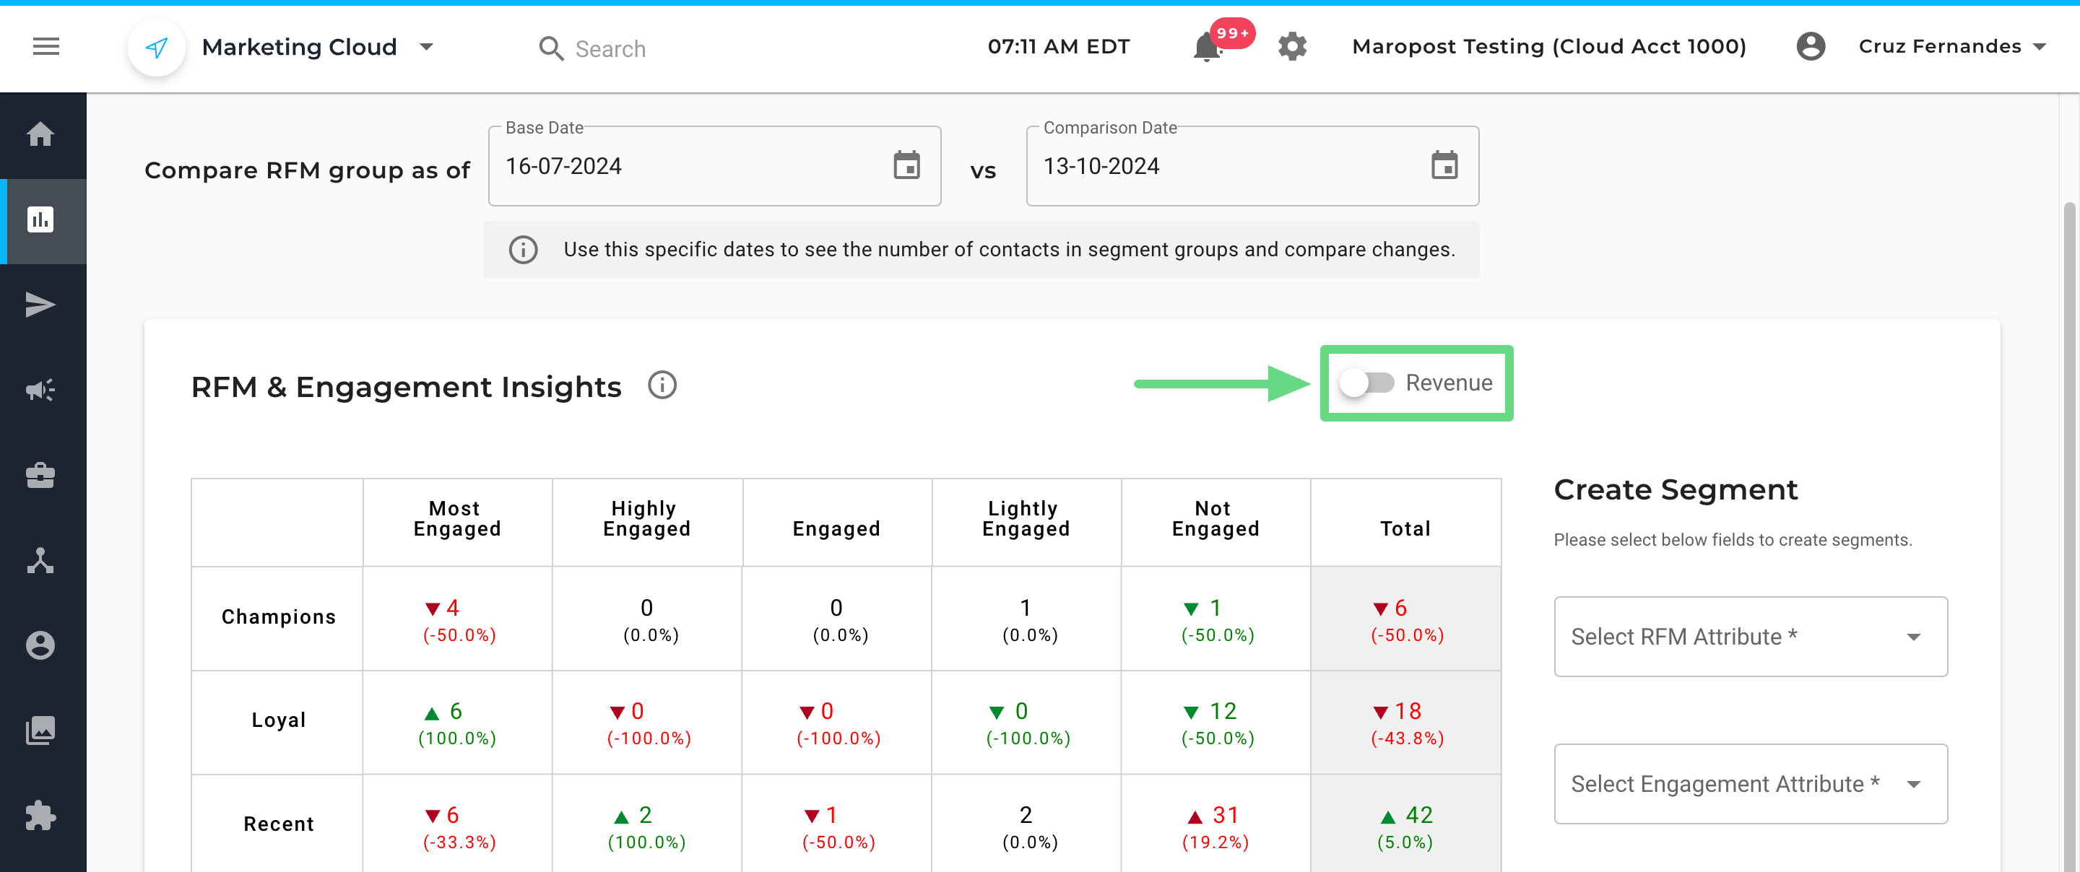This screenshot has height=872, width=2080.
Task: Click the puzzle piece integrations icon
Action: pyautogui.click(x=40, y=816)
